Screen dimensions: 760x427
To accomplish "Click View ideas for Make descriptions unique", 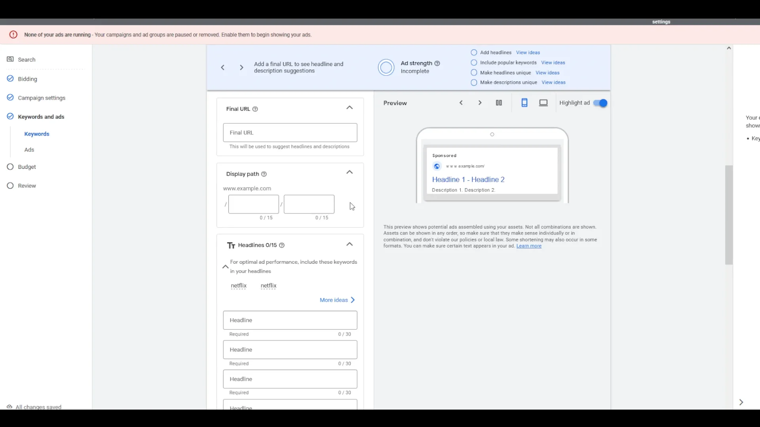I will click(x=553, y=83).
